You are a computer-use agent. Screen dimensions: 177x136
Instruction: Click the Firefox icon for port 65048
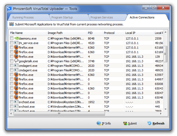pos(16,97)
